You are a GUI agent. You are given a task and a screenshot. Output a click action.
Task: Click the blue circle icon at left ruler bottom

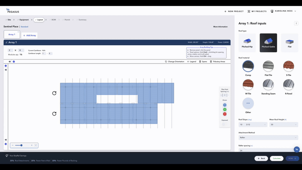[x=6, y=144]
